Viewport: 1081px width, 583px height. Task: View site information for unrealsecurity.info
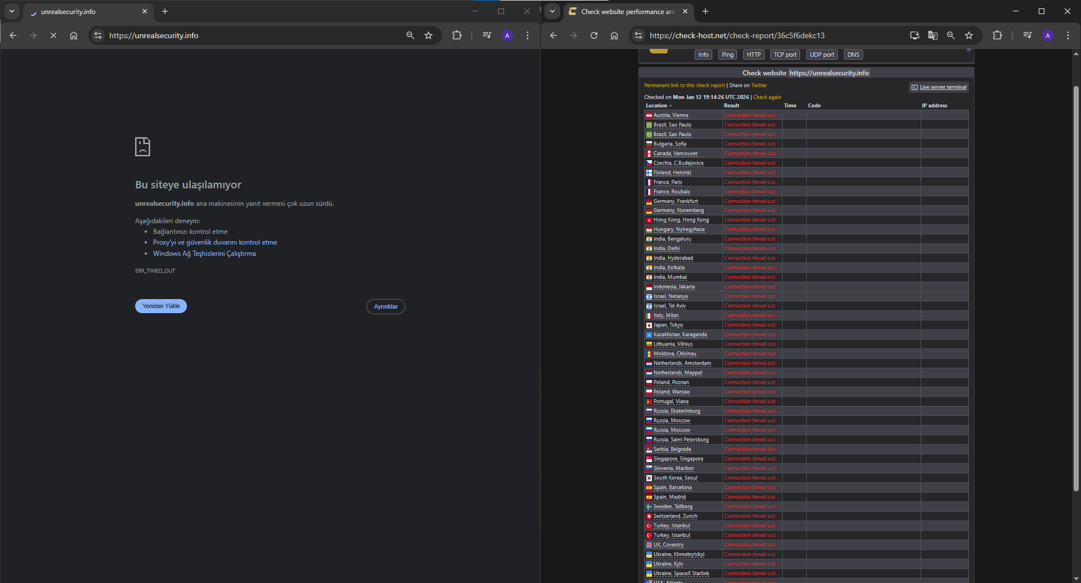pyautogui.click(x=98, y=35)
